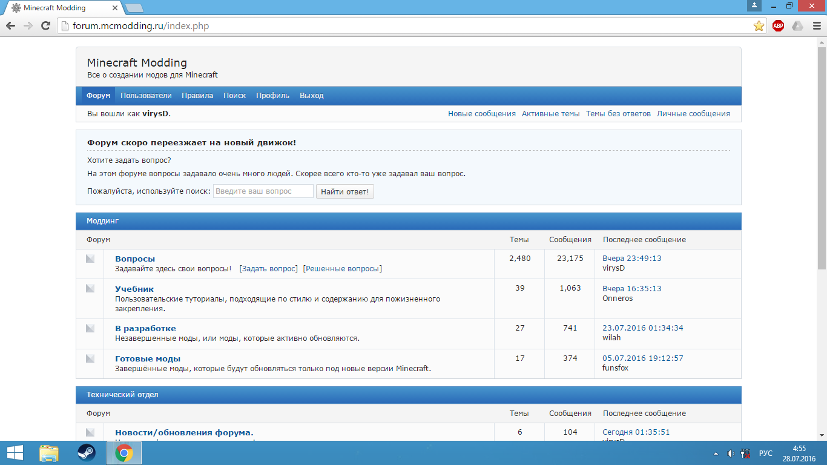
Task: Open the Новости/обновления форума section
Action: tap(184, 432)
